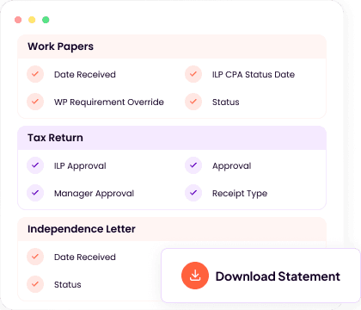Click the orange download icon
This screenshot has height=310, width=361.
[195, 276]
